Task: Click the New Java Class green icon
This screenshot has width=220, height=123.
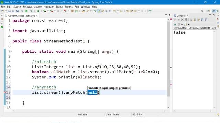Action: point(76,11)
